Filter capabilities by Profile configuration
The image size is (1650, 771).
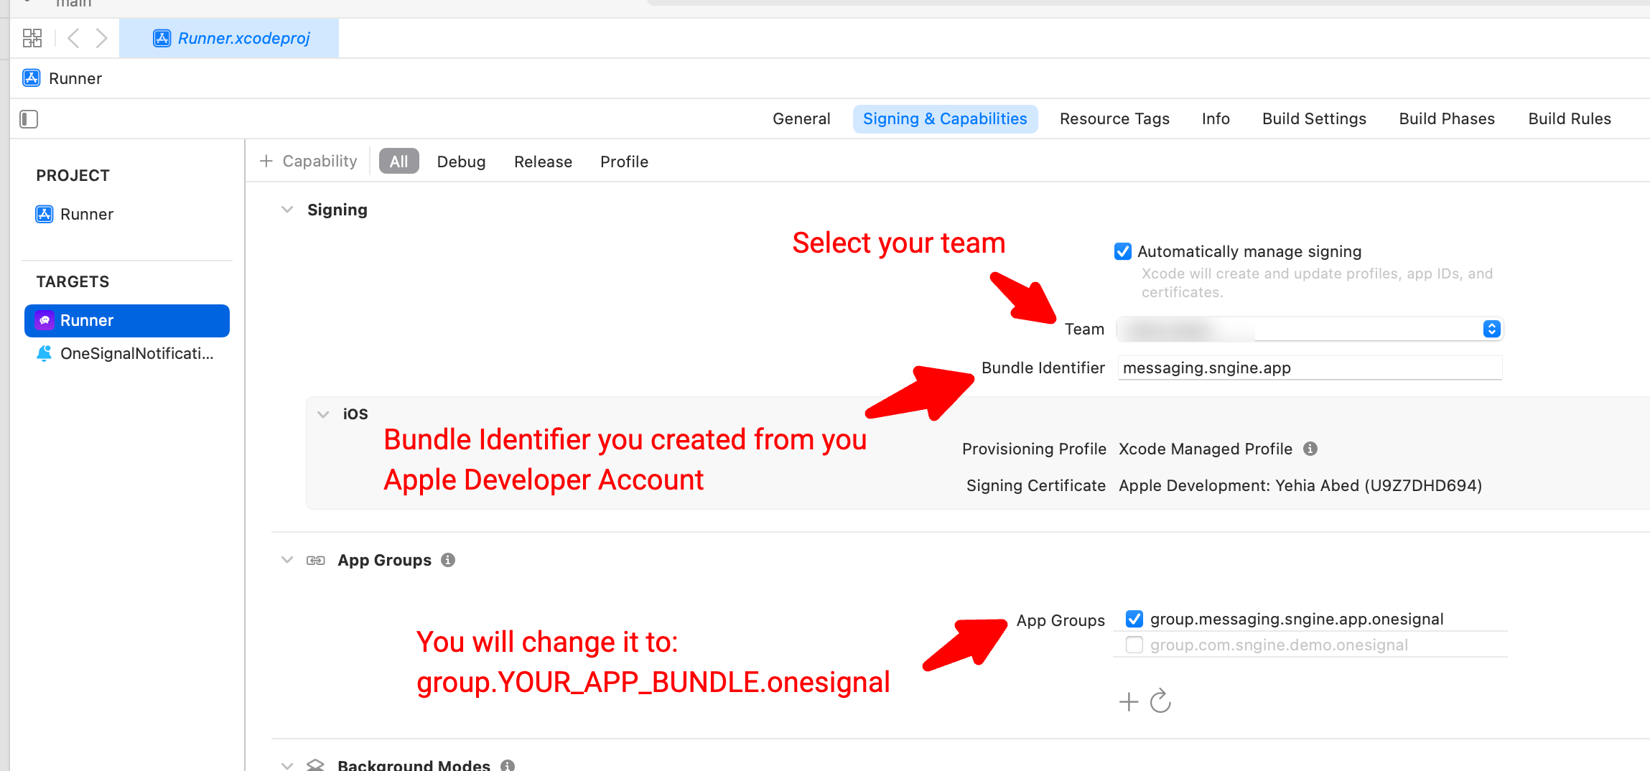[x=624, y=162]
